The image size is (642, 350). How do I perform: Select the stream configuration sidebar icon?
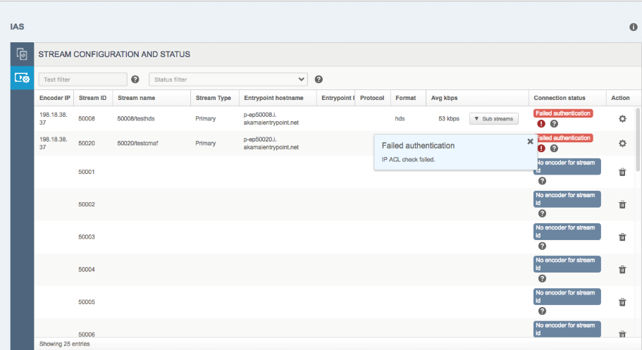tap(22, 78)
